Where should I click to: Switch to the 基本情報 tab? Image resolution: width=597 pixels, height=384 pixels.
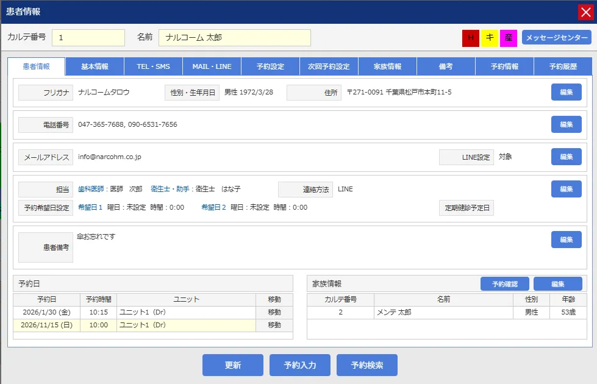pos(95,66)
